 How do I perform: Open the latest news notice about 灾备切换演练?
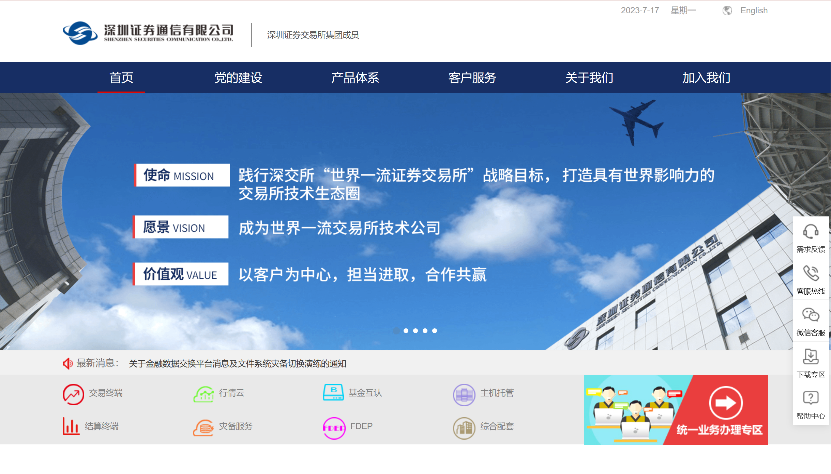tap(237, 364)
